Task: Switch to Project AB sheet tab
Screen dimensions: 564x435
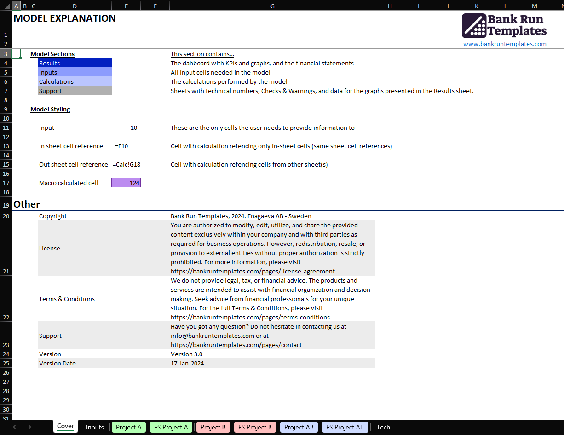Action: pos(299,427)
